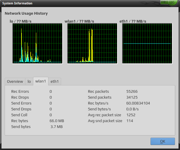
Task: Click the 34125 packets value
Action: 132,97
